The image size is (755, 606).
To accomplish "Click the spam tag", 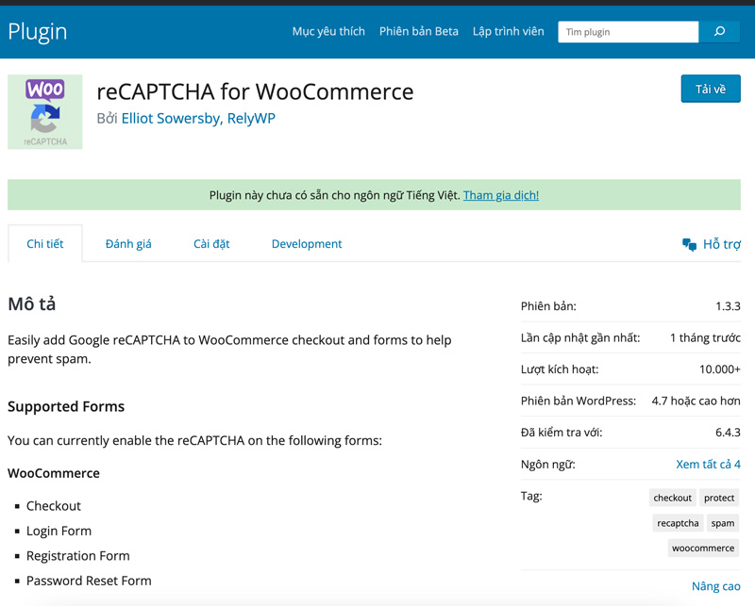I will (x=723, y=522).
